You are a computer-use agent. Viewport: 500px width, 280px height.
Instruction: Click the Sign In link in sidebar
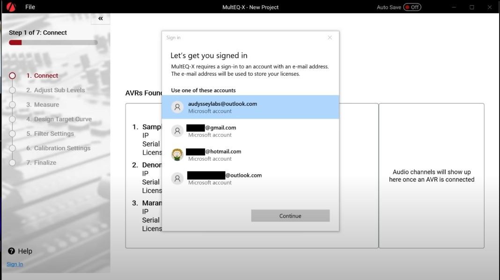click(15, 264)
